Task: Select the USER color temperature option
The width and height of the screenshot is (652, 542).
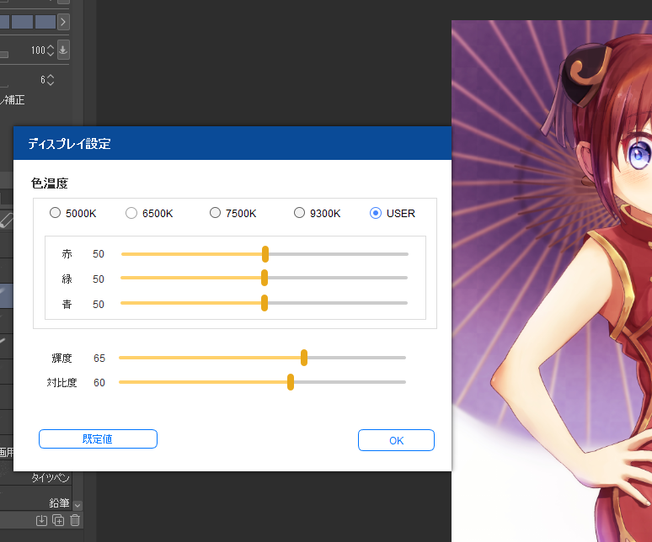Action: tap(376, 213)
